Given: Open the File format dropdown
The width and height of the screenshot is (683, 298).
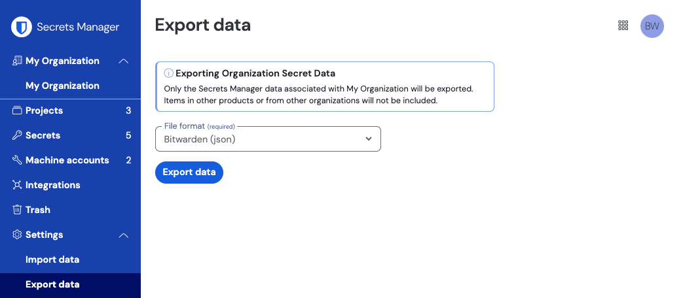Looking at the screenshot, I should click(268, 139).
